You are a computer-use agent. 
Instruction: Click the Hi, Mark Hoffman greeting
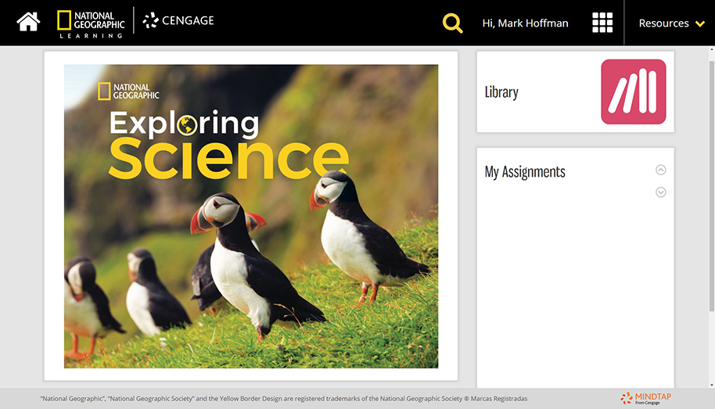coord(526,23)
